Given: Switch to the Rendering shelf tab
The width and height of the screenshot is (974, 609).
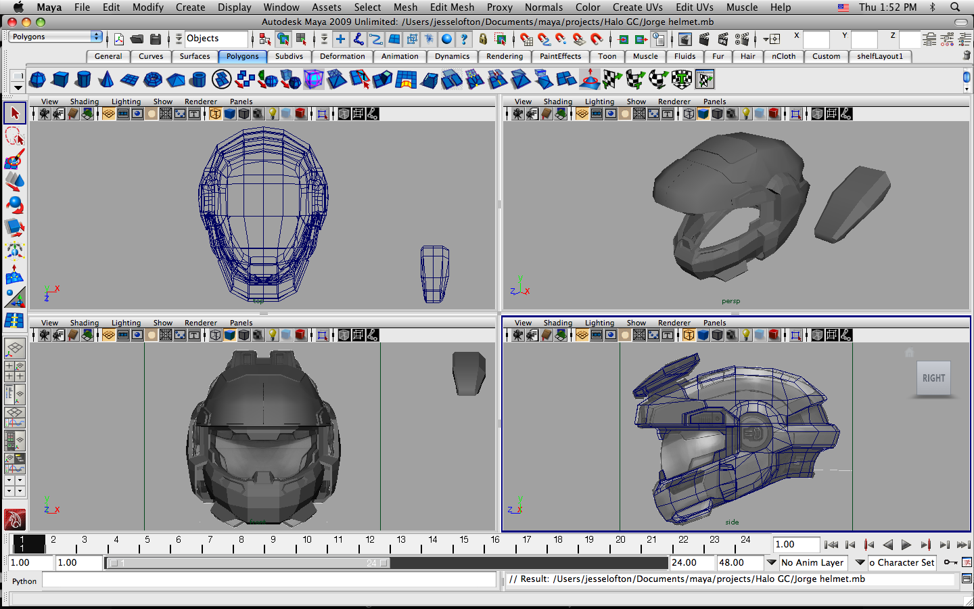Looking at the screenshot, I should coord(505,56).
